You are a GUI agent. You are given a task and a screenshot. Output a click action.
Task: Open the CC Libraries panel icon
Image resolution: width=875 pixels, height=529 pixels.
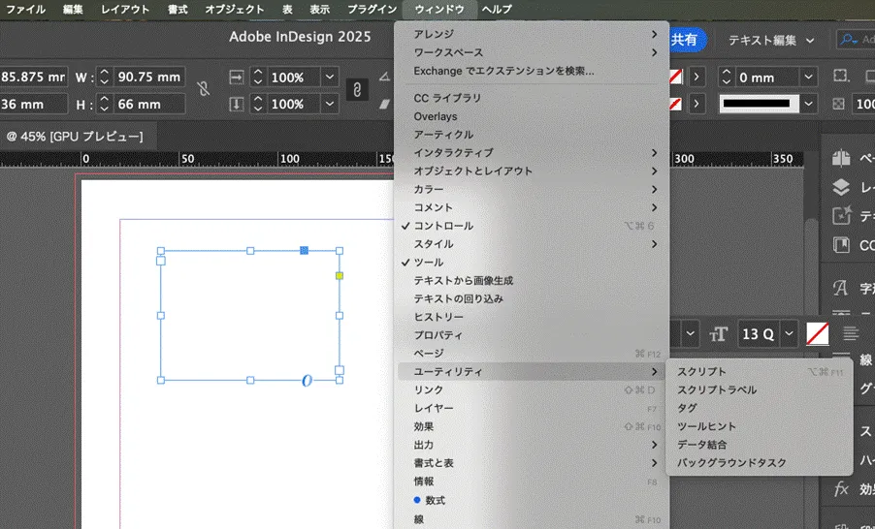(841, 245)
